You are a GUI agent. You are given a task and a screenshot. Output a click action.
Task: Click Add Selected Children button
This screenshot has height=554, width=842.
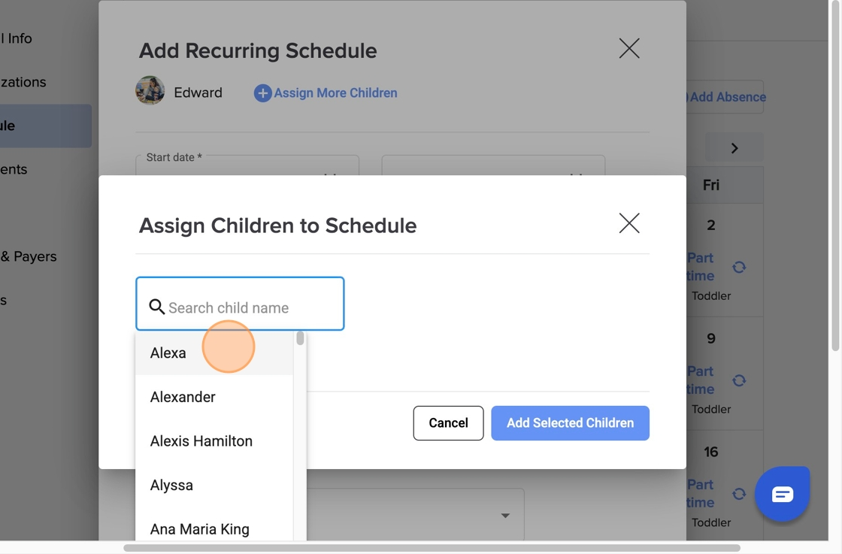[x=571, y=423]
